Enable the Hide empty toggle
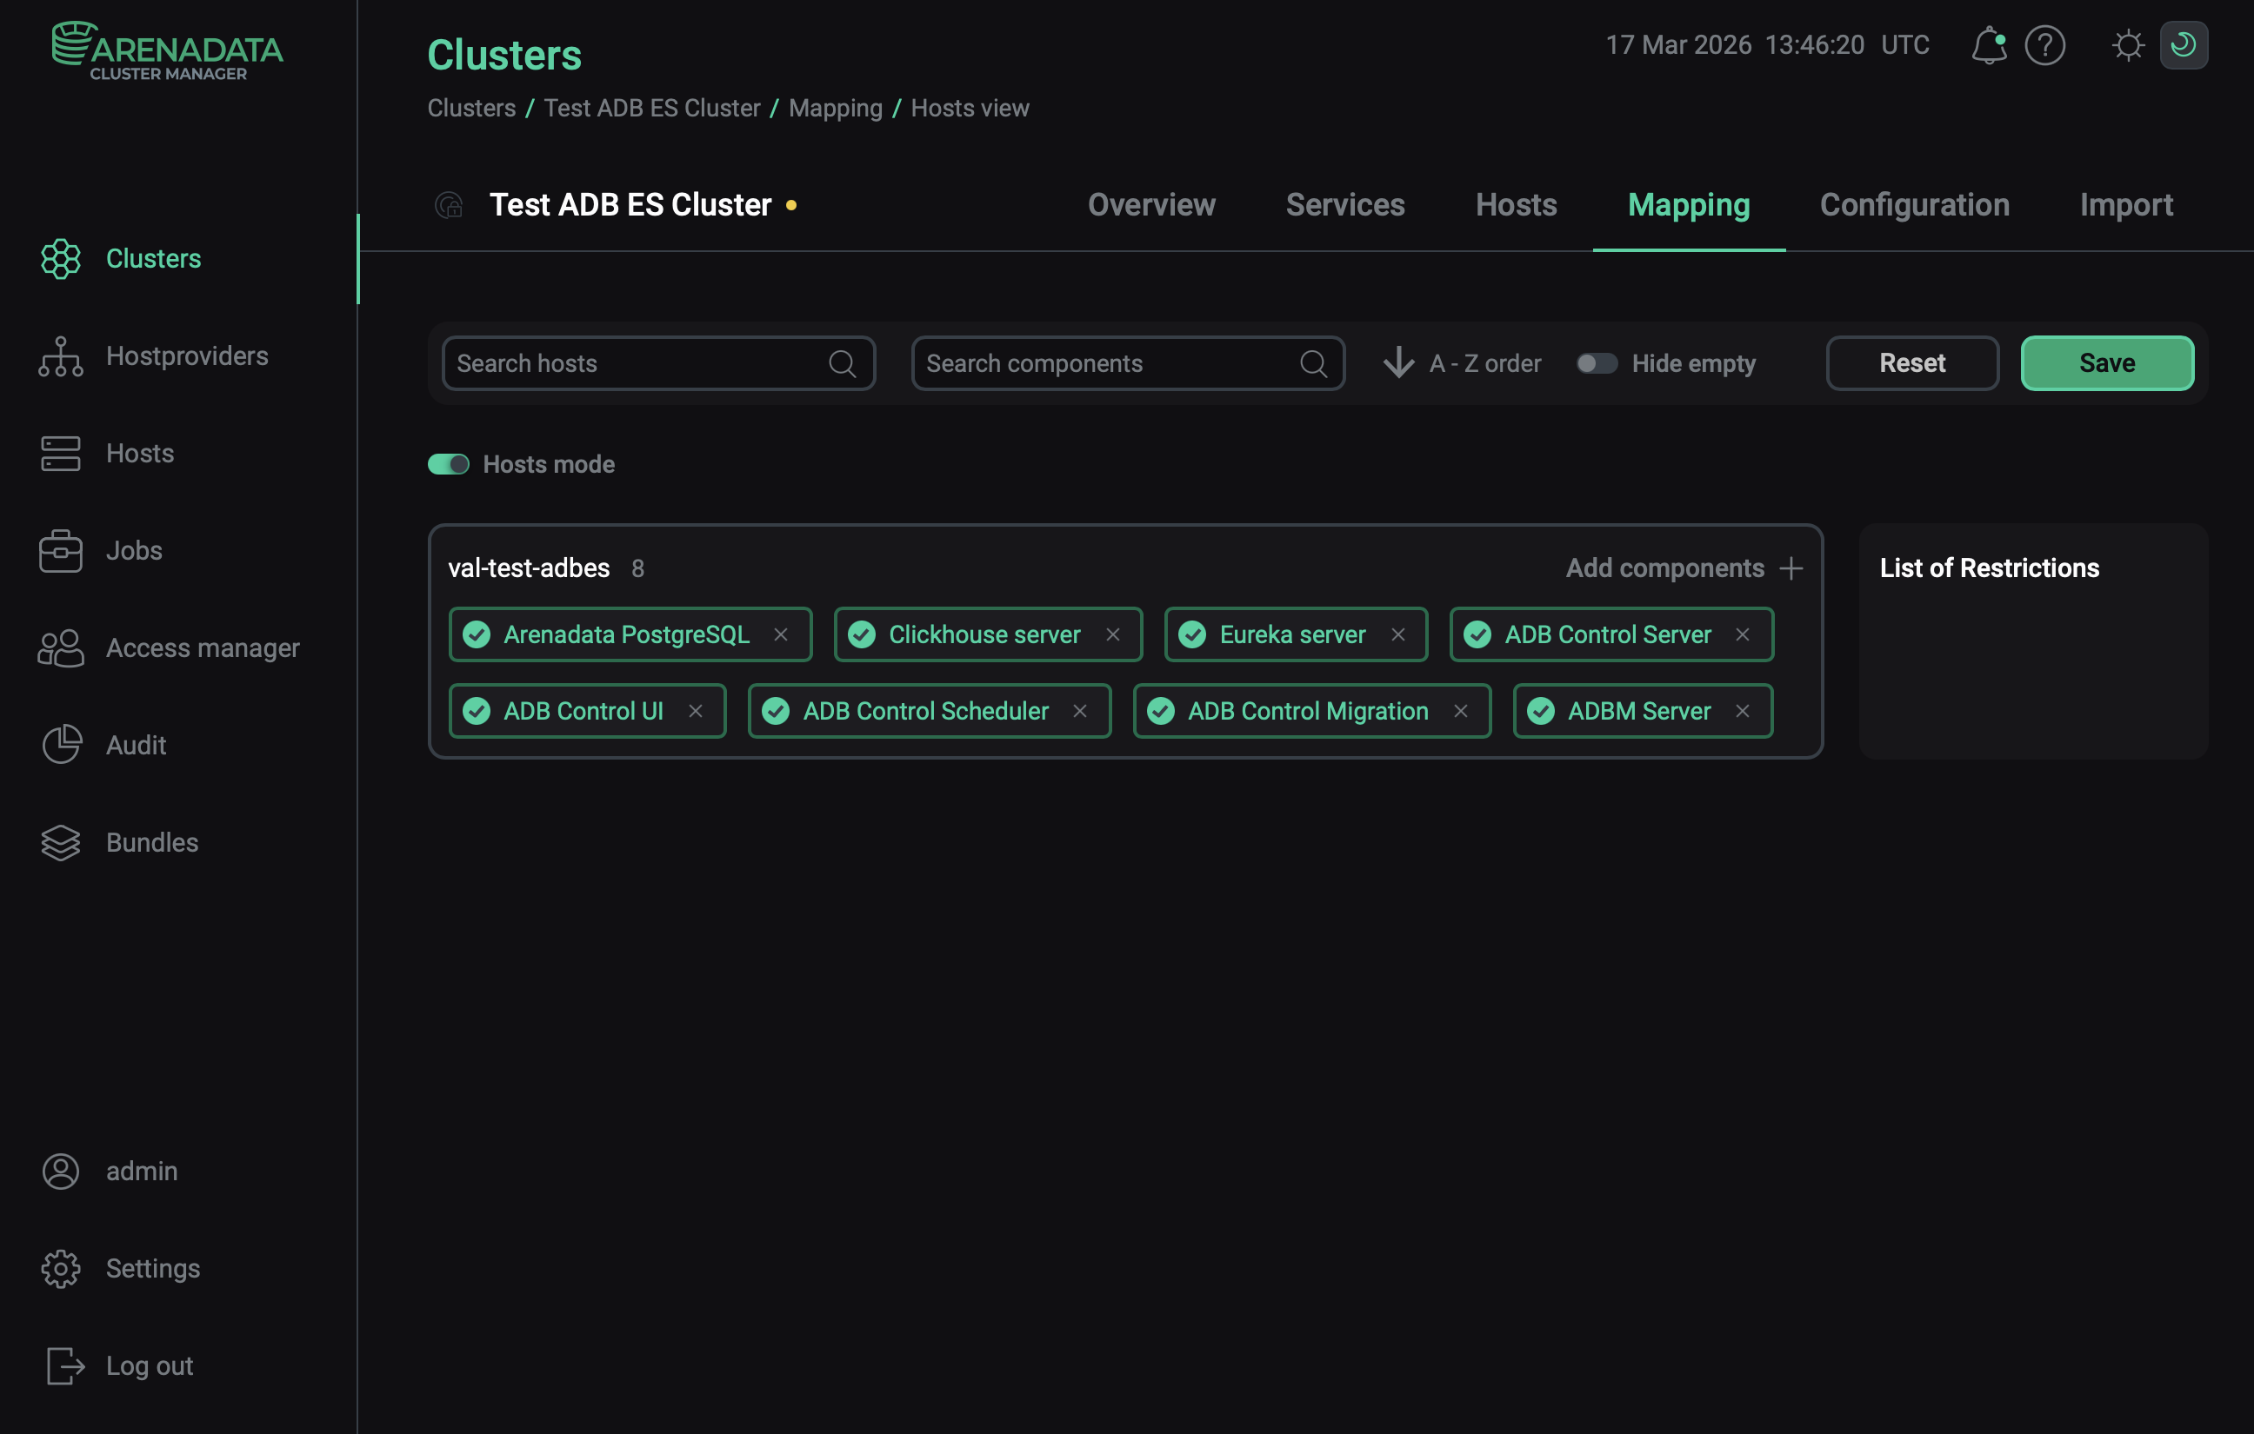 [x=1597, y=363]
